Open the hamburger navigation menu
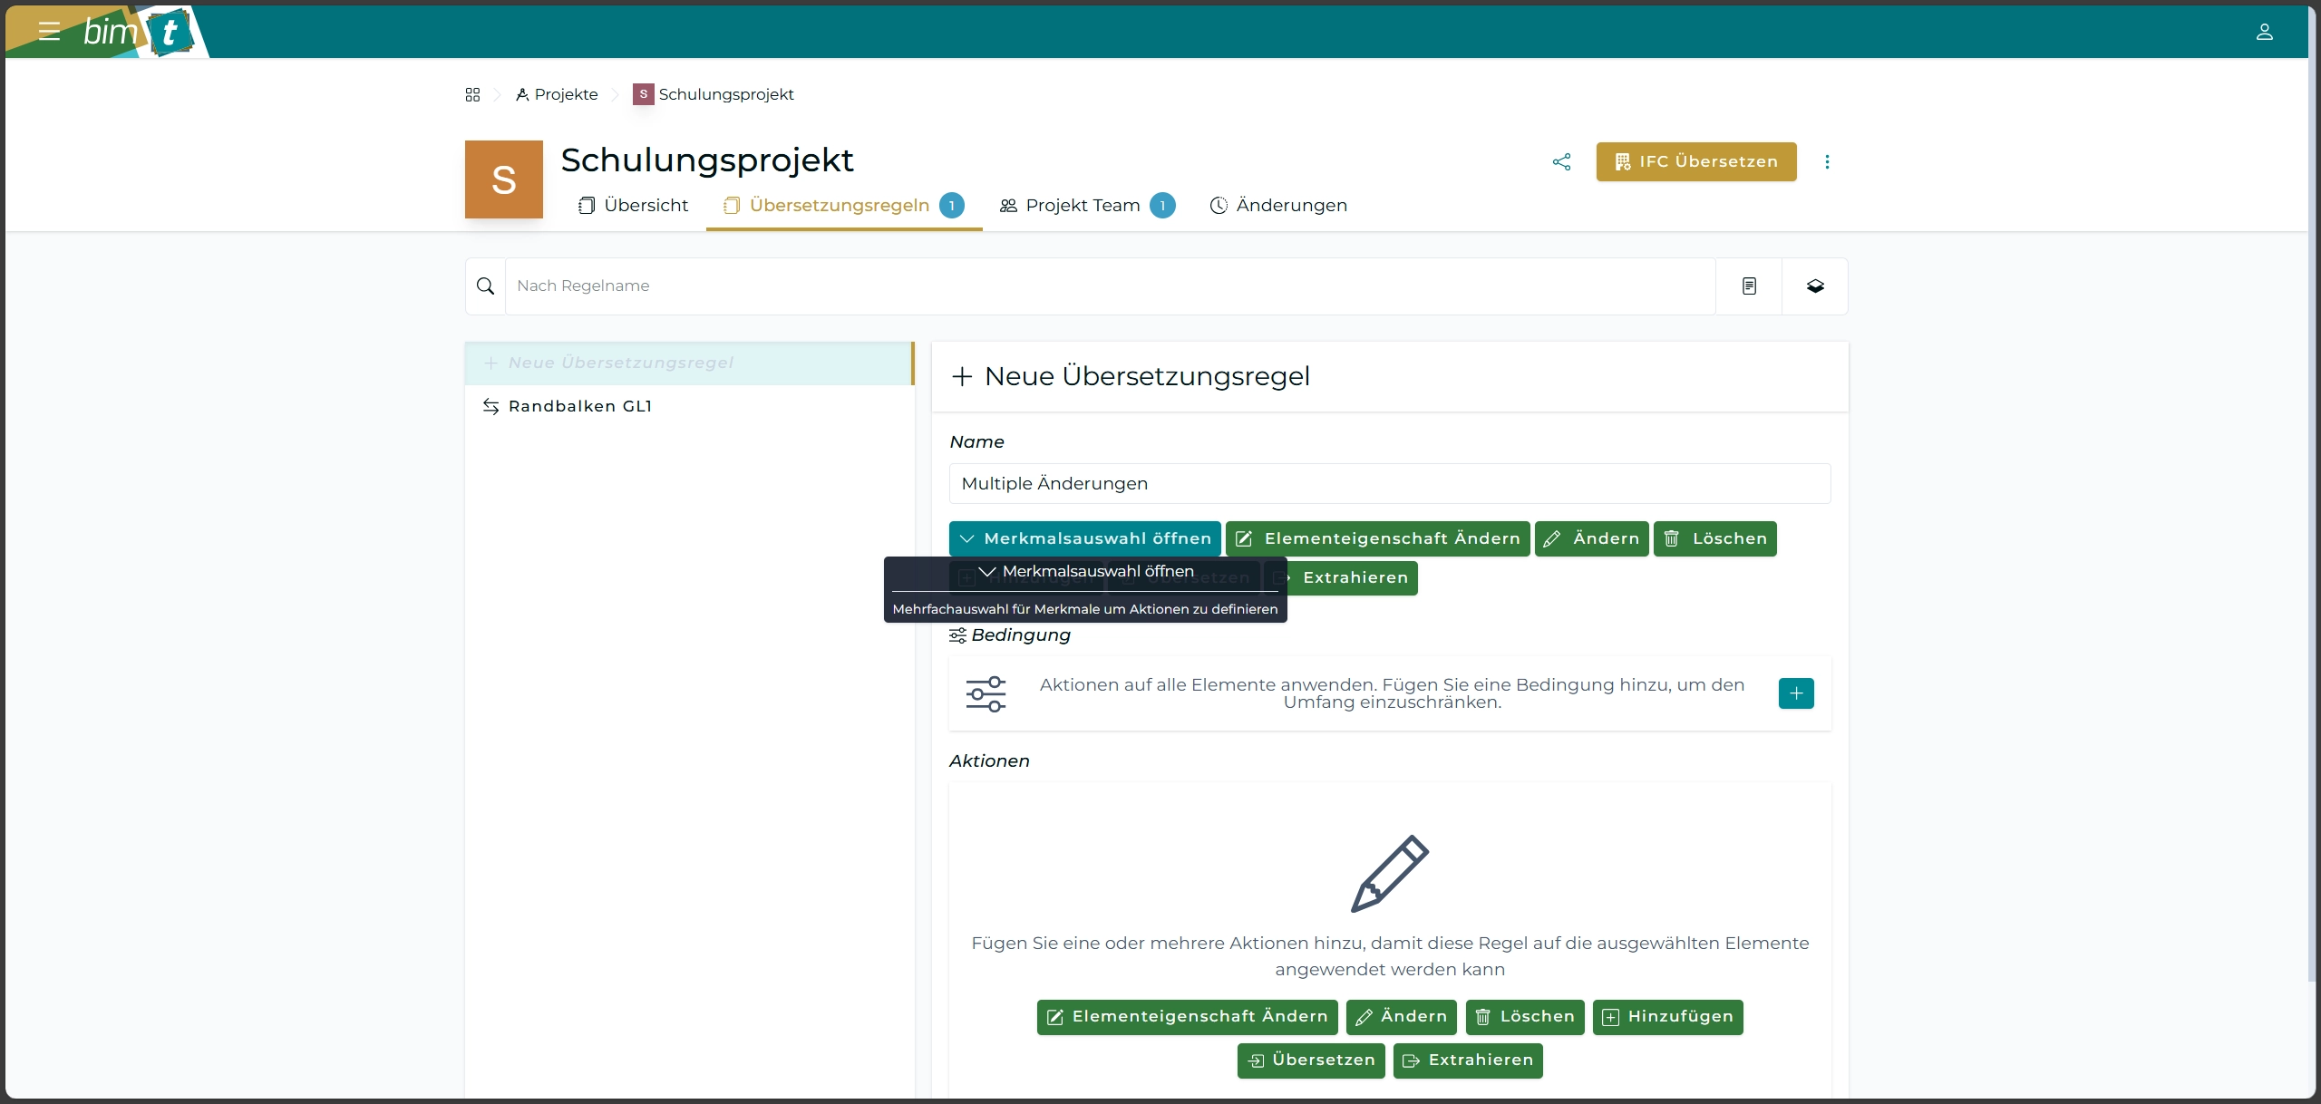Screen dimensions: 2321x1104 pyautogui.click(x=49, y=32)
